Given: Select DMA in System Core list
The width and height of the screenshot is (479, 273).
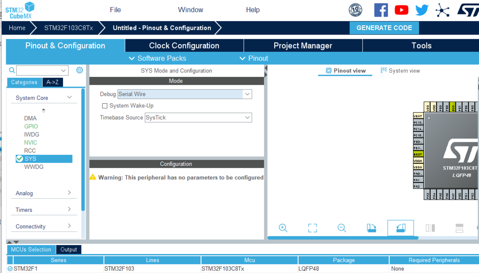Looking at the screenshot, I should (30, 118).
